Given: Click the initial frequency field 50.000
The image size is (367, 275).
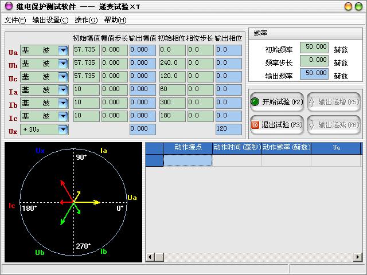Looking at the screenshot, I should tap(314, 48).
